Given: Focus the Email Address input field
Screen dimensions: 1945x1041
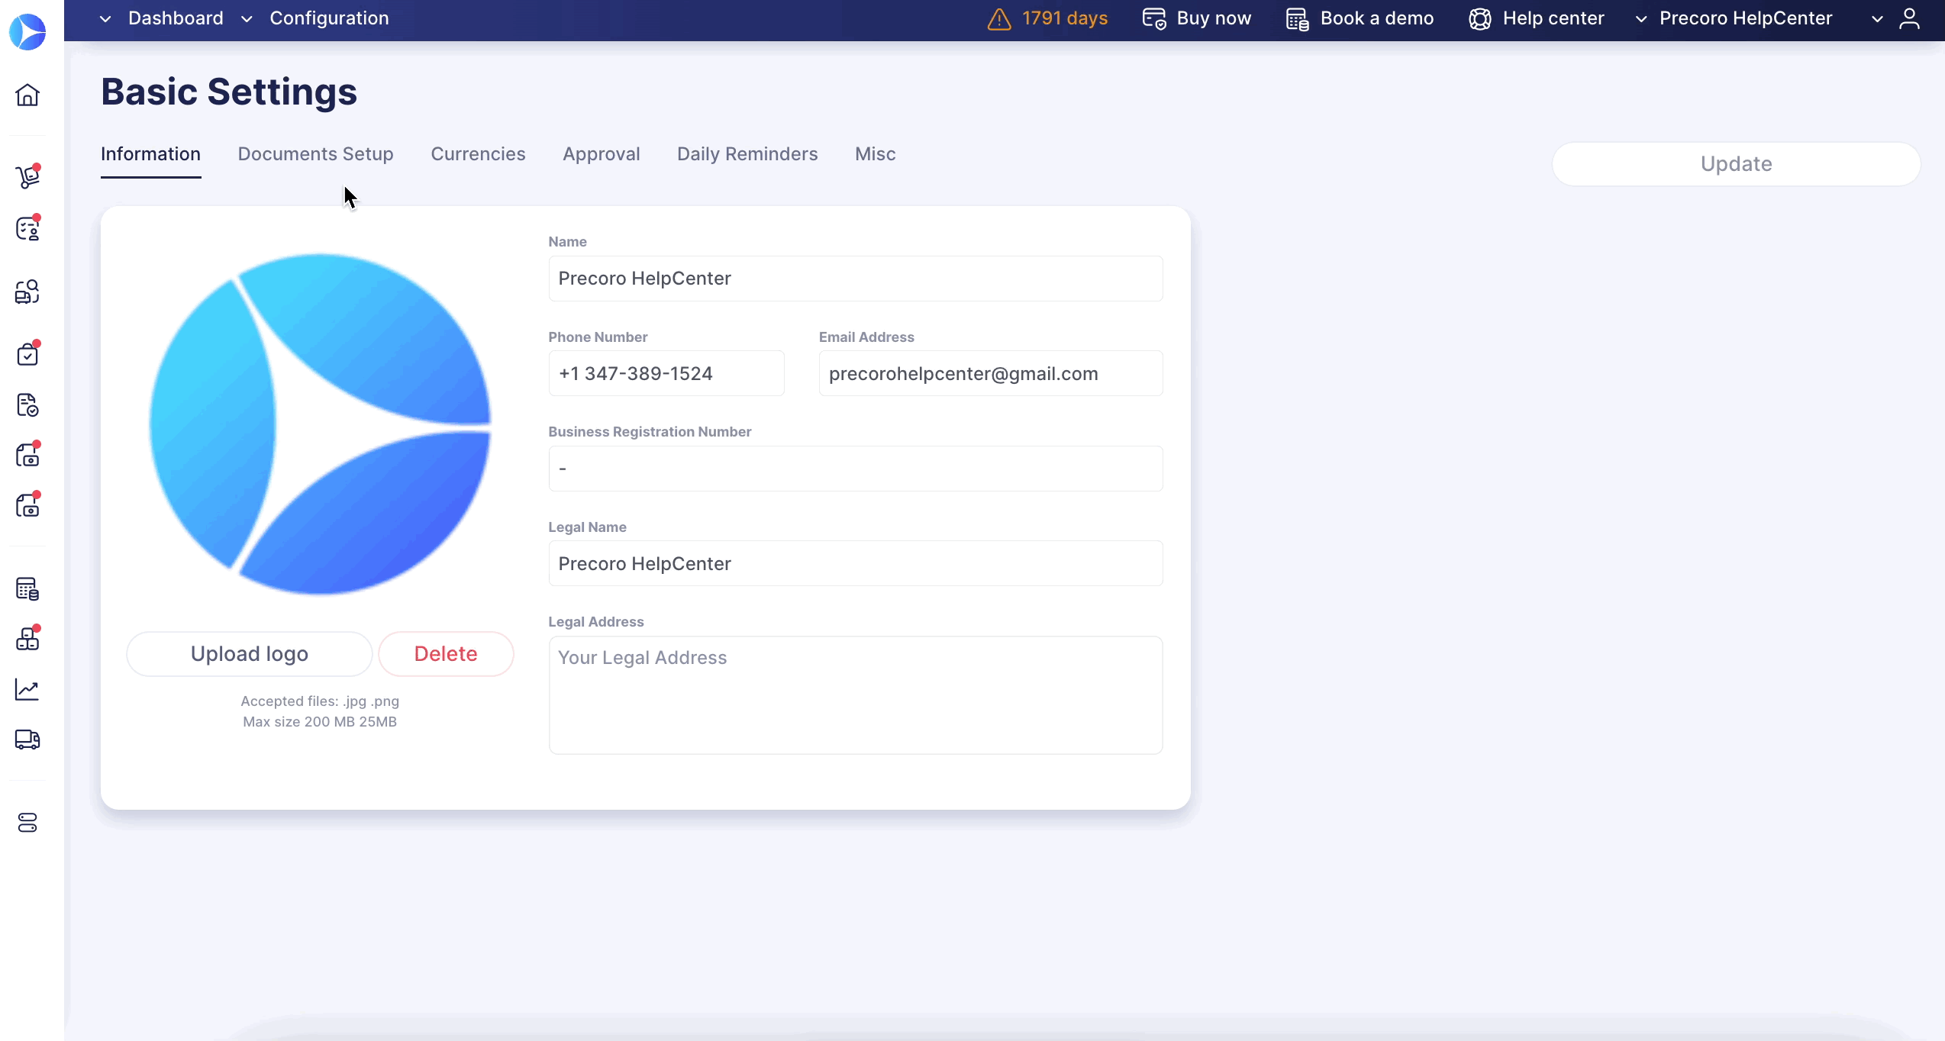Looking at the screenshot, I should (x=991, y=373).
